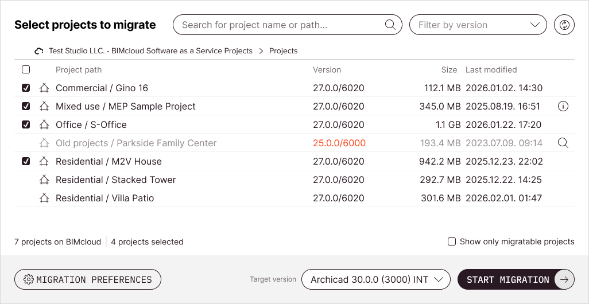Viewport: 589px width, 304px height.
Task: Click the 2025.12.22. 14:25 modified date
Action: point(503,180)
